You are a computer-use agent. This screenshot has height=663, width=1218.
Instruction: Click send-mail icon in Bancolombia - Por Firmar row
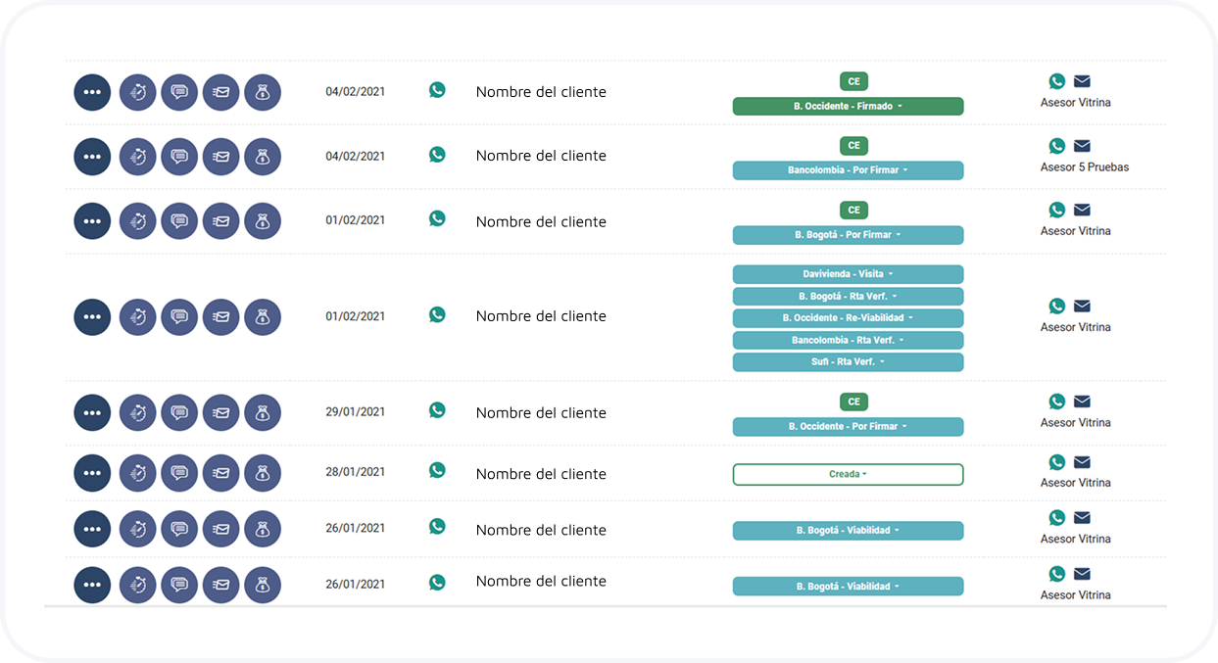point(221,157)
